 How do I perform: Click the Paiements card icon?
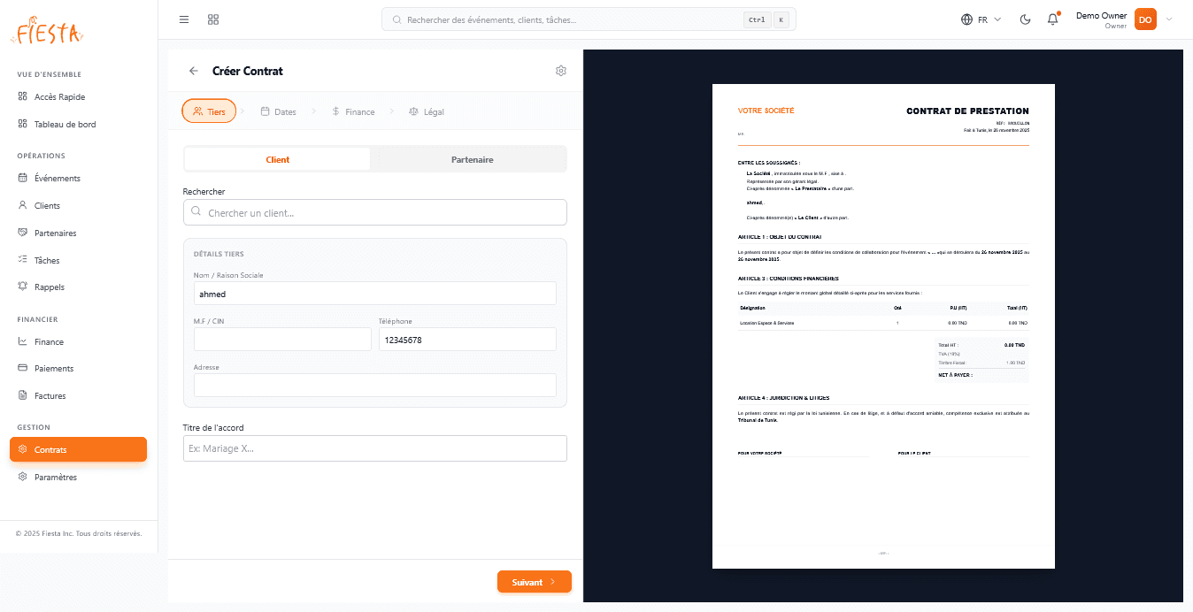click(x=23, y=368)
